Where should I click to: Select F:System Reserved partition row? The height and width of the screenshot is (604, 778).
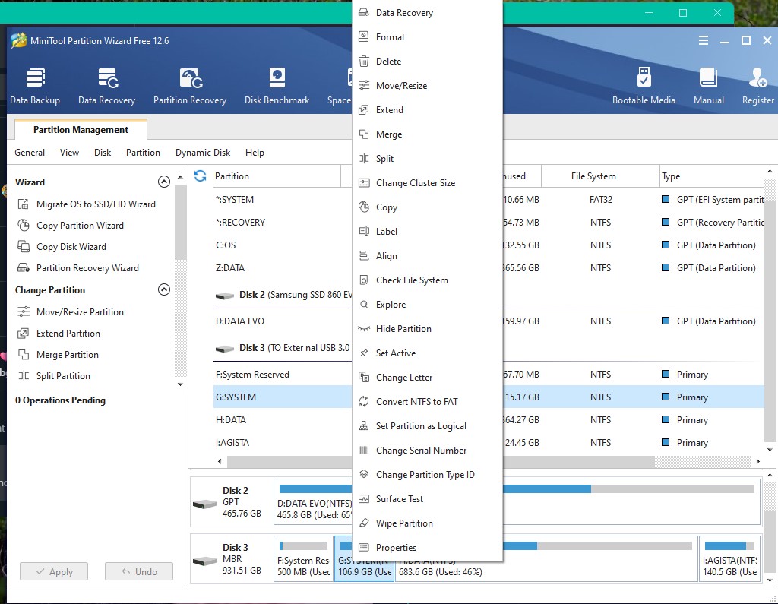[x=283, y=375]
